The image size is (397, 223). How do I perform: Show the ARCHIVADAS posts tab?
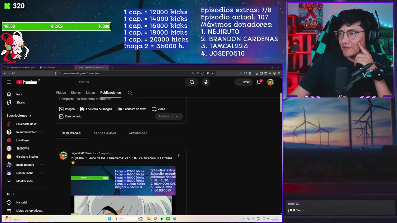[138, 133]
